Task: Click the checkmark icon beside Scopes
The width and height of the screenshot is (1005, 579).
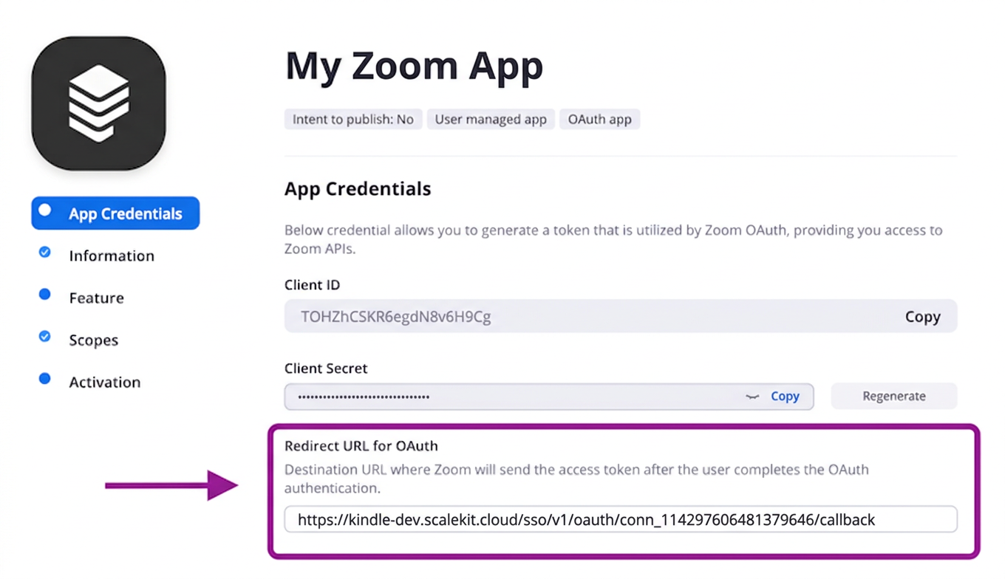Action: 44,338
